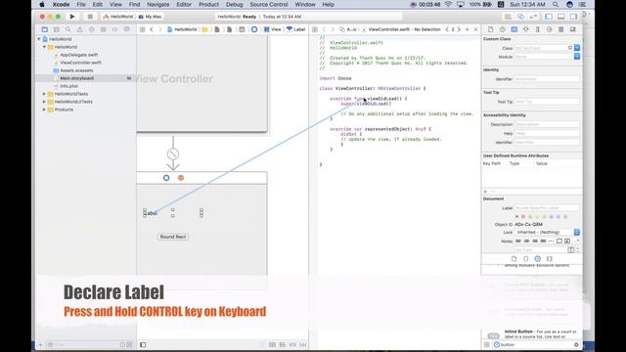The width and height of the screenshot is (626, 352).
Task: Open Spotlight search in menu bar
Action: tap(556, 4)
